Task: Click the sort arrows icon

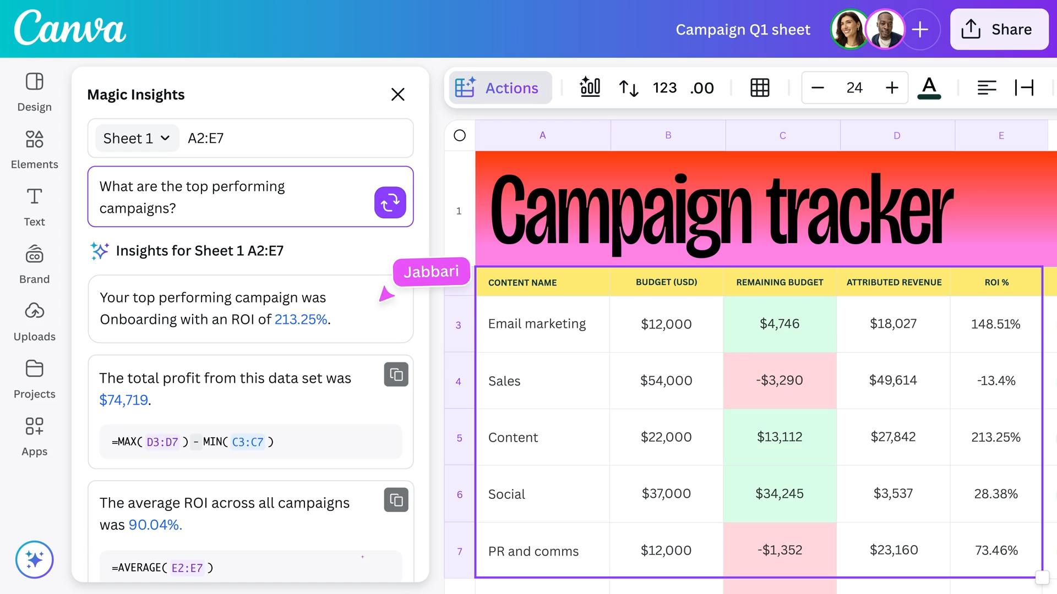Action: (x=628, y=87)
